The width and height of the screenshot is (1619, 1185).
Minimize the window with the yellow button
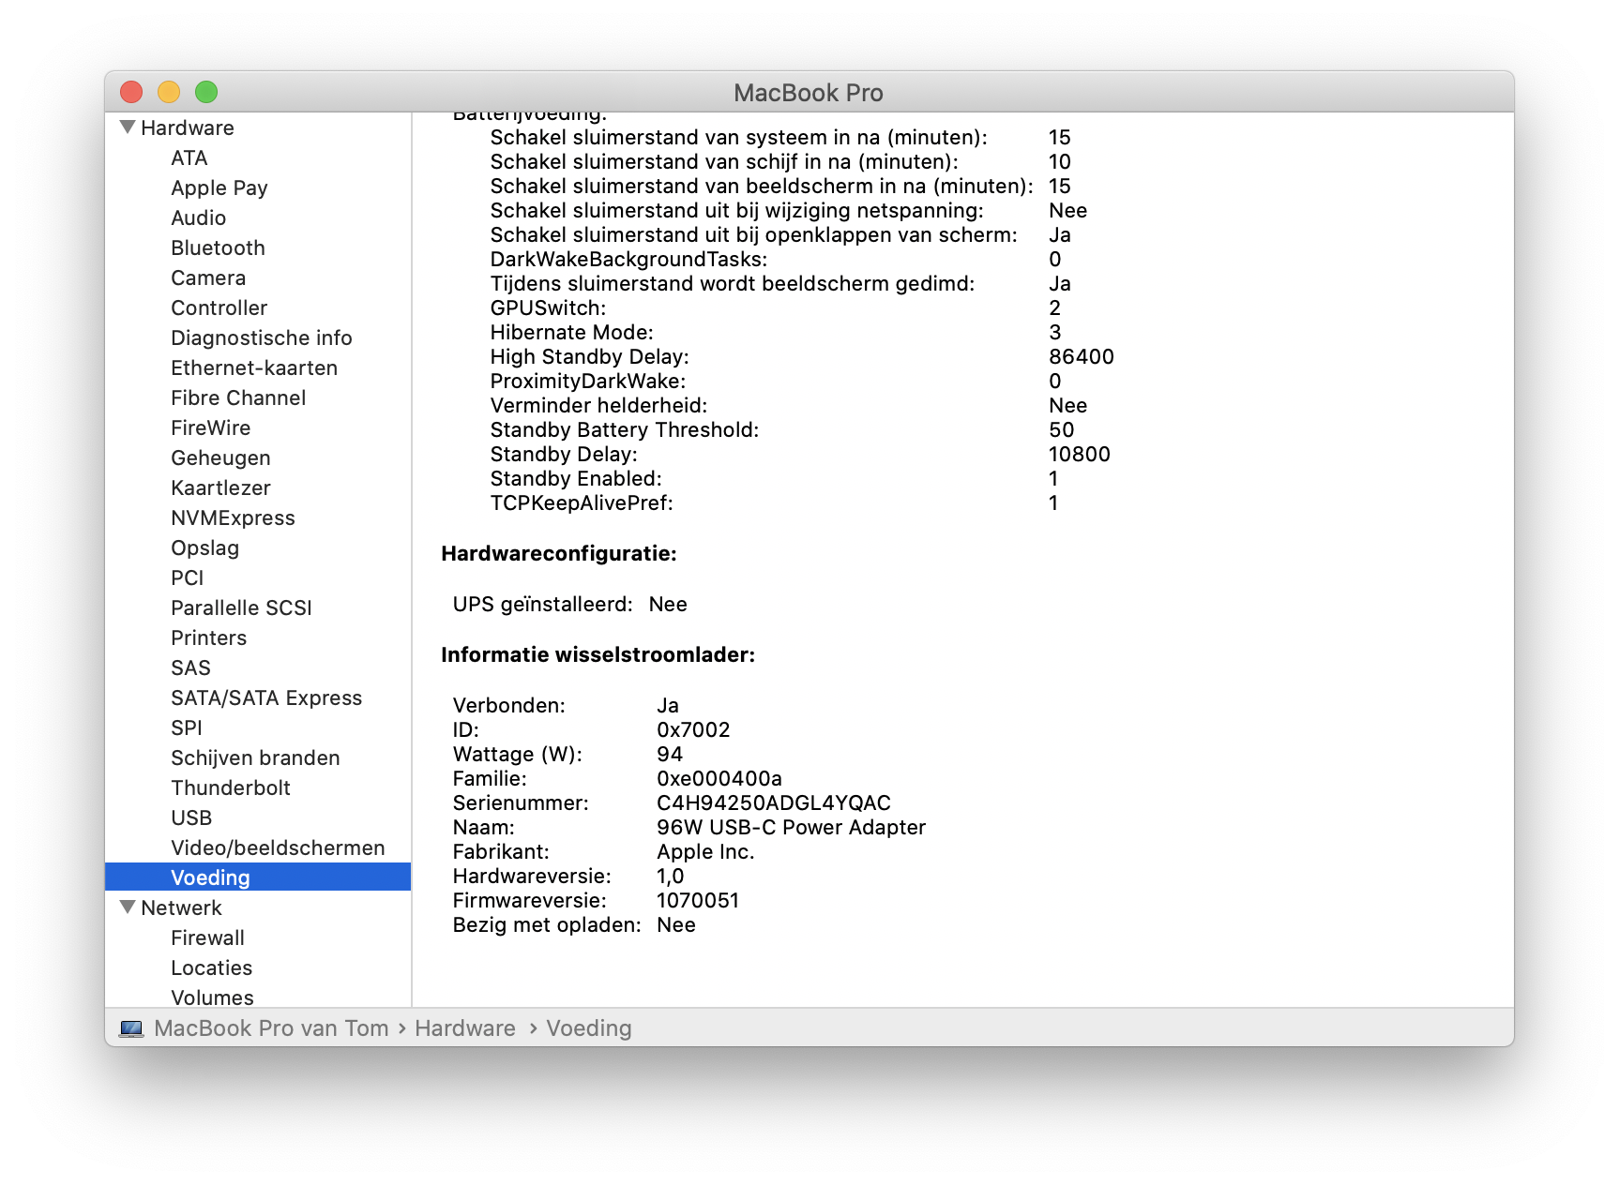[x=169, y=92]
